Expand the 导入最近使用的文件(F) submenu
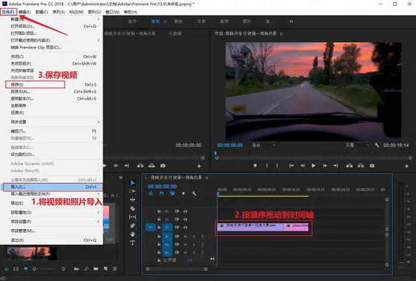Screen dimensions: 416x281 pyautogui.click(x=51, y=194)
